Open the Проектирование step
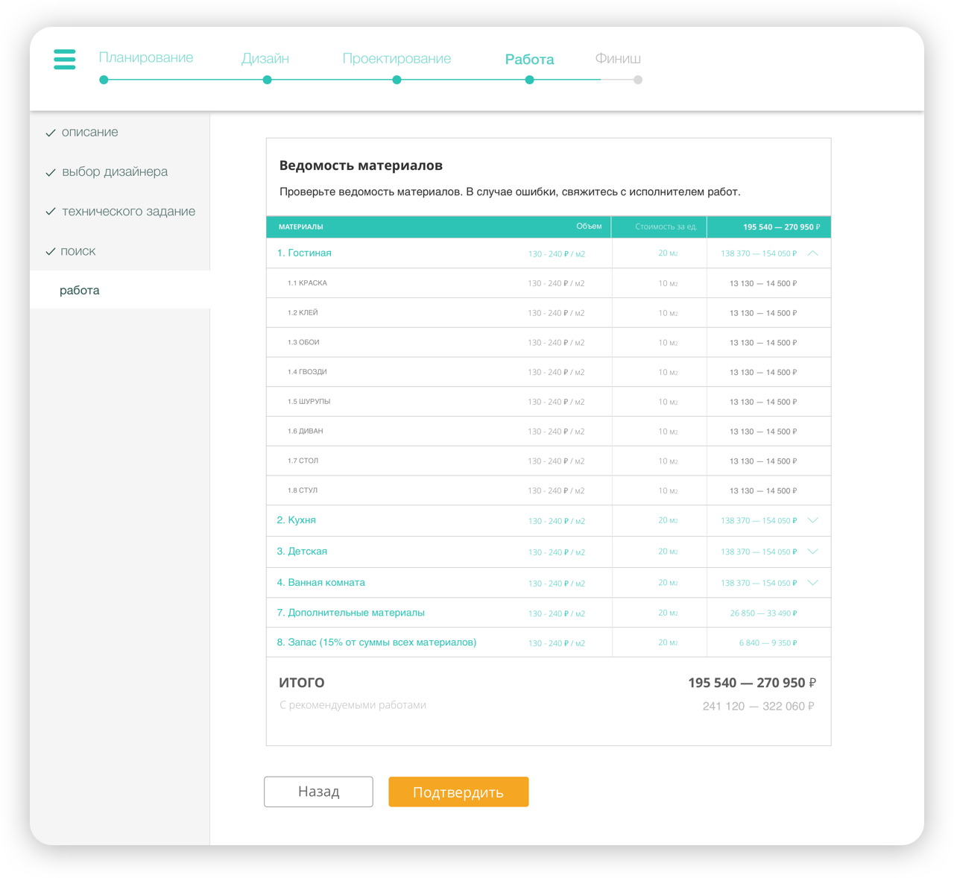The image size is (954, 878). coord(397,59)
